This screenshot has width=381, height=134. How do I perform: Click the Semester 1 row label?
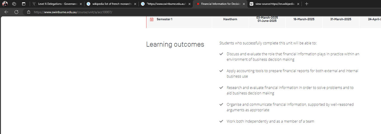164,19
